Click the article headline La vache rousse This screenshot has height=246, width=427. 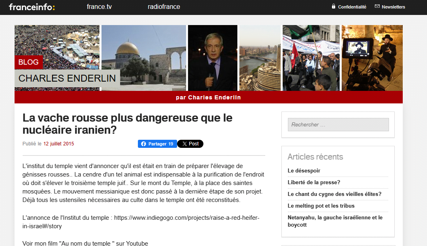(127, 124)
